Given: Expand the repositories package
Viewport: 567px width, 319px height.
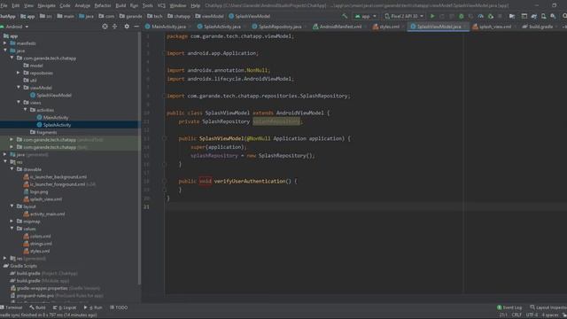Looking at the screenshot, I should [19, 73].
